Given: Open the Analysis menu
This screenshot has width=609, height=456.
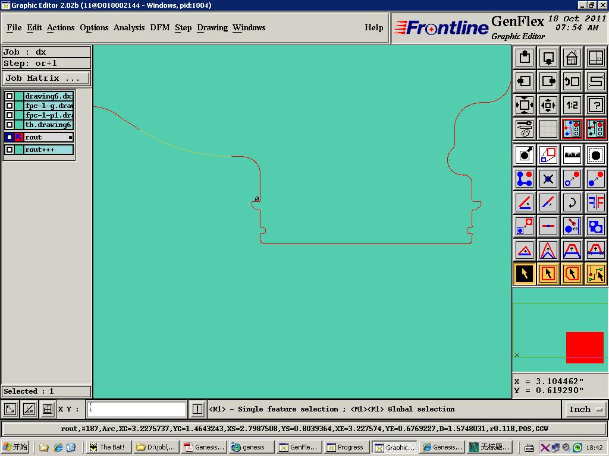Looking at the screenshot, I should pos(129,27).
